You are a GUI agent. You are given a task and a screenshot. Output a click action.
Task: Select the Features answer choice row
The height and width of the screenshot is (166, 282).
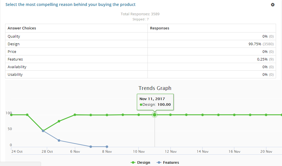(140, 59)
